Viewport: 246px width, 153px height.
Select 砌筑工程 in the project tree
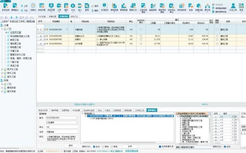click(15, 40)
